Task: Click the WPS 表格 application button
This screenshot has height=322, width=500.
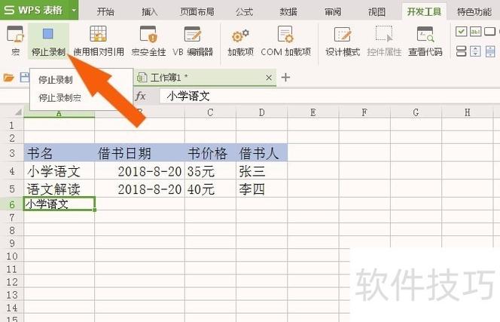Action: (x=35, y=10)
